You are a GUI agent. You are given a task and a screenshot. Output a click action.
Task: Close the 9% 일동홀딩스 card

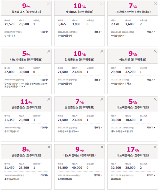click(x=49, y=3)
